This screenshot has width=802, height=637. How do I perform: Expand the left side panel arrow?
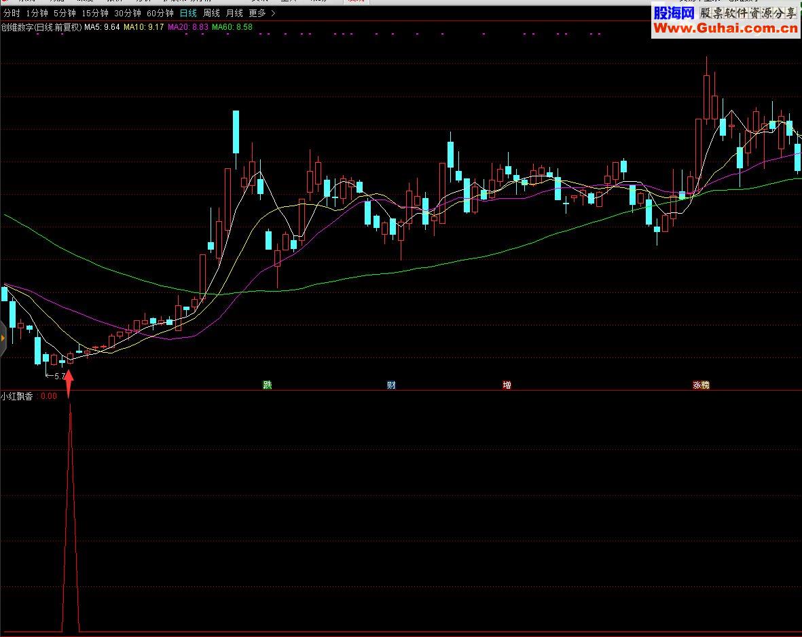tap(3, 338)
